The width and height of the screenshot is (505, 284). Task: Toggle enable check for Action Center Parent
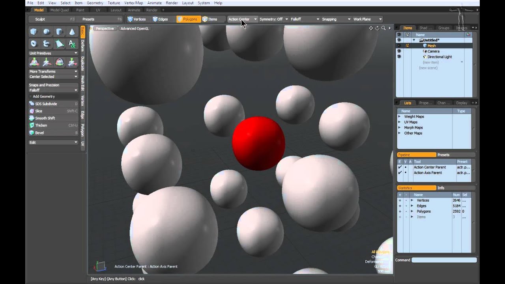click(x=400, y=167)
